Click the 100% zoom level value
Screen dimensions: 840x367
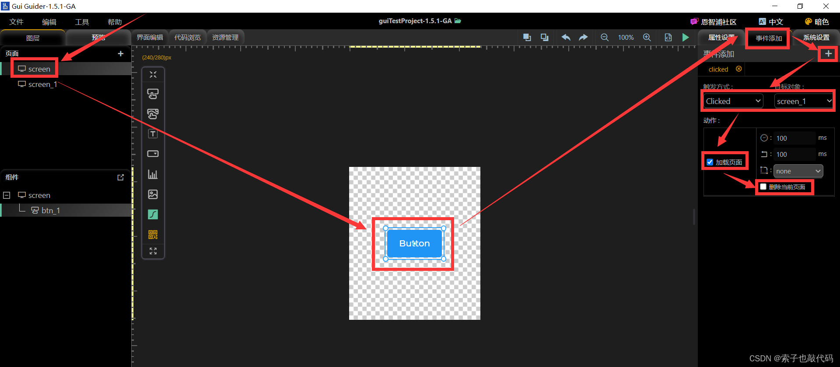pyautogui.click(x=626, y=38)
